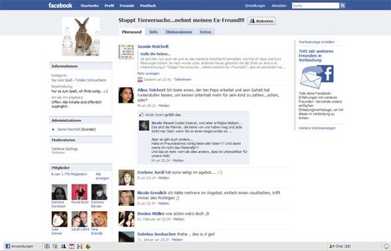
Task: Click Melden under Nicole Virant's comment
Action: 178,160
